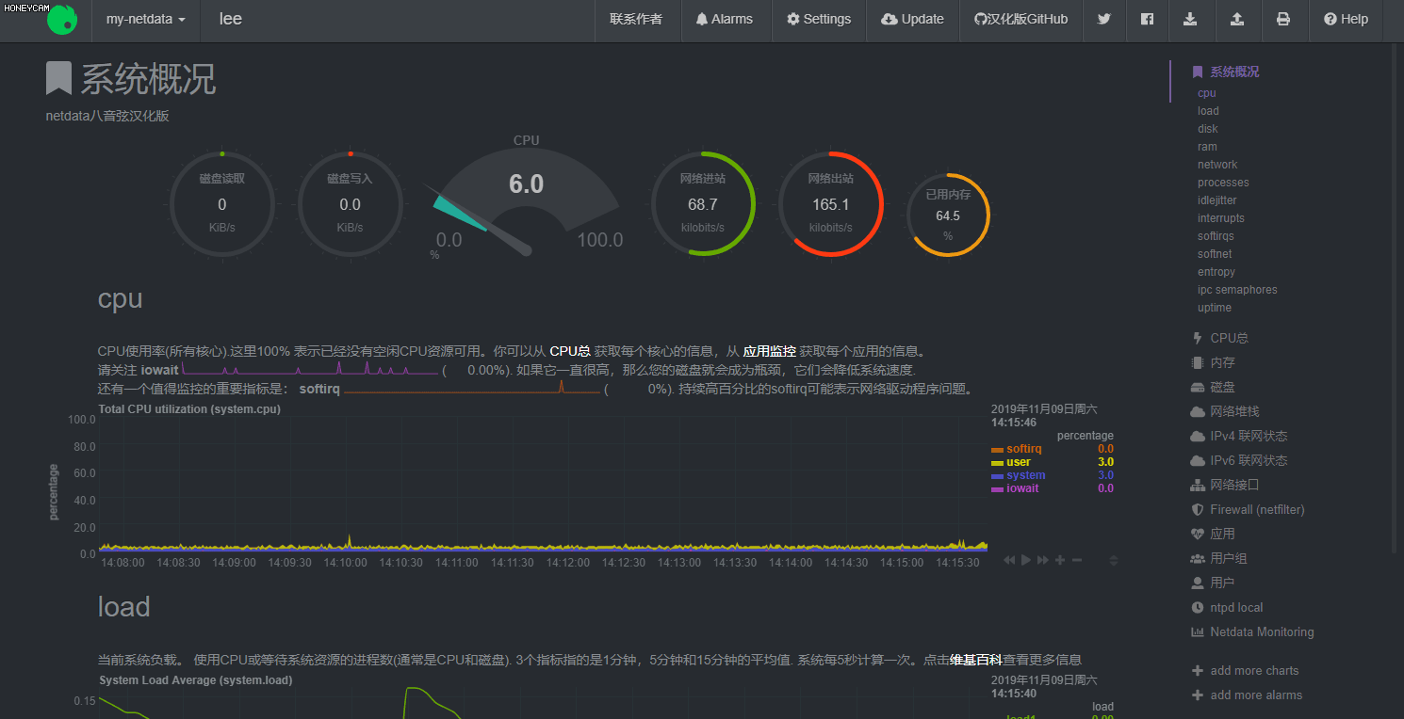Click the lee hostname in navbar
1404x719 pixels.
pos(231,19)
